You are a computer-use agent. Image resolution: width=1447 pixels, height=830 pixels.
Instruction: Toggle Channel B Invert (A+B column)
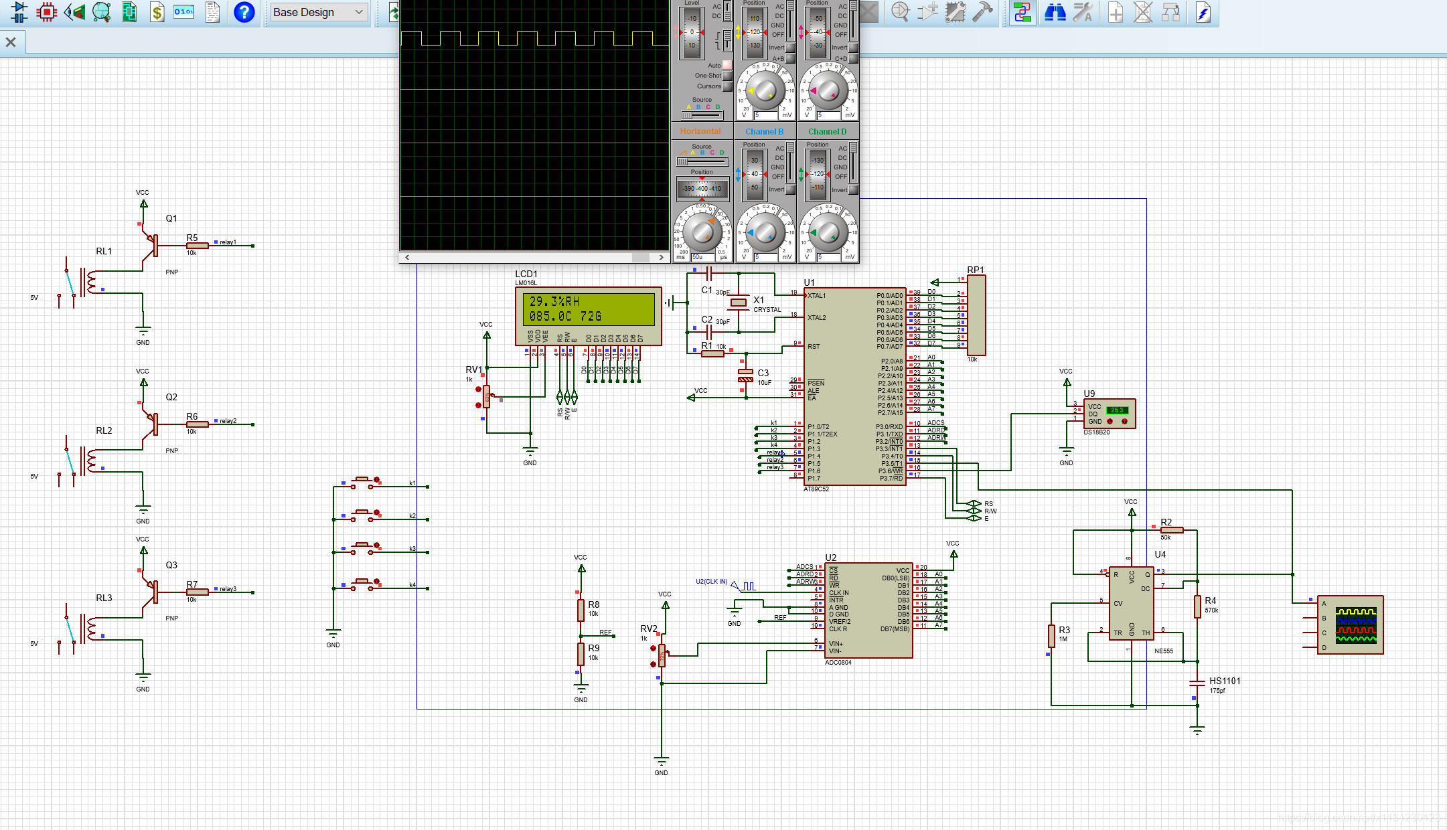pyautogui.click(x=791, y=48)
